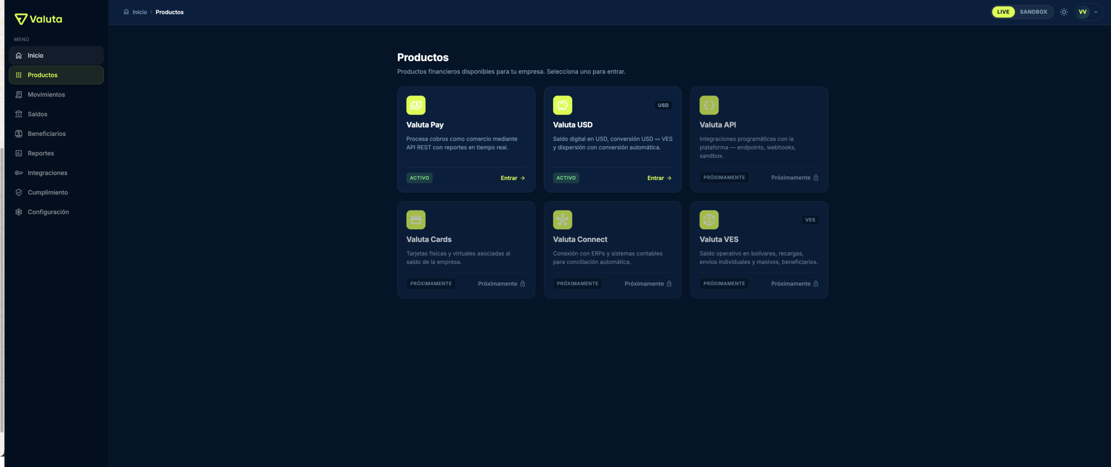This screenshot has height=467, width=1111.
Task: Click the PRÓXIMAMENTE badge on Valuta Cards
Action: pos(431,283)
